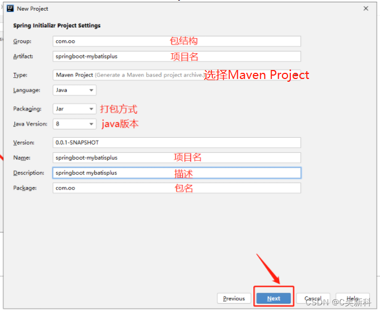Edit the Description input field
Viewport: 380px width, 312px height.
click(x=177, y=173)
